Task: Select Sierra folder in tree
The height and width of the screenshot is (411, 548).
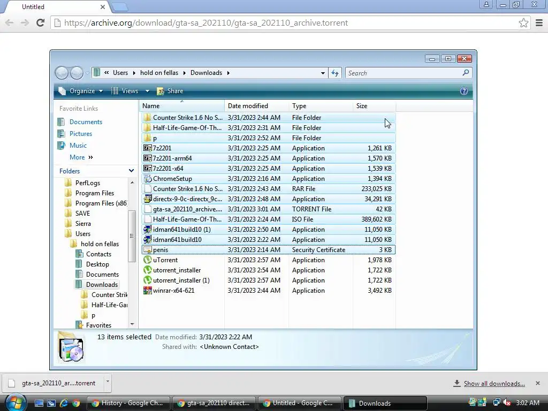Action: pos(83,224)
